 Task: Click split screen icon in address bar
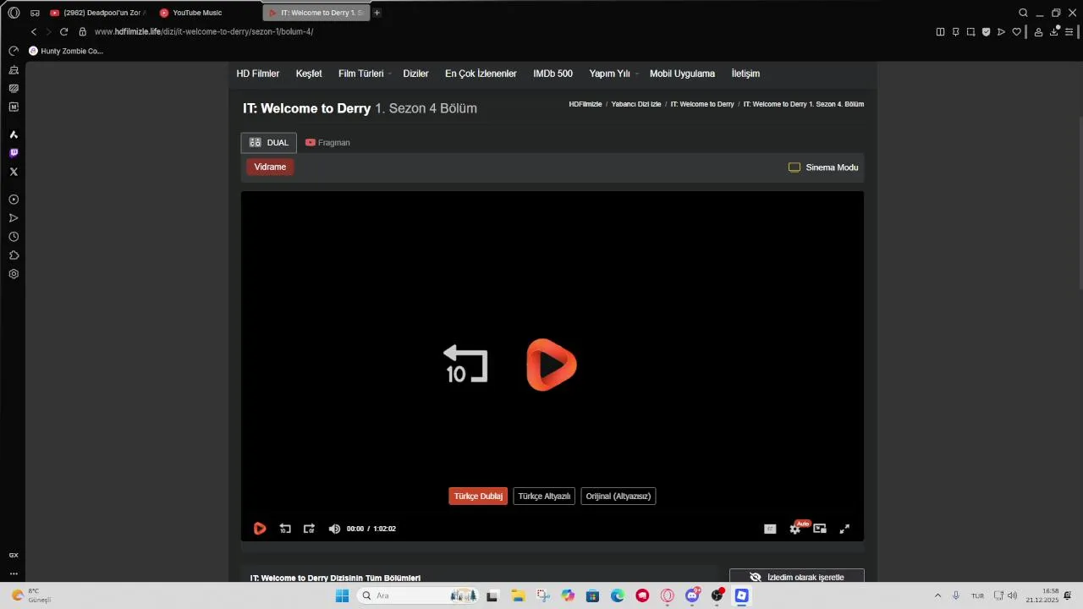[x=940, y=32]
